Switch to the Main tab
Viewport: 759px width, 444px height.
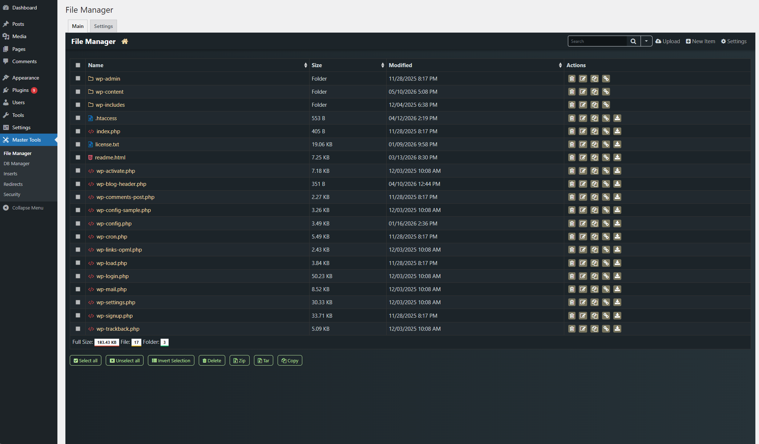tap(78, 26)
